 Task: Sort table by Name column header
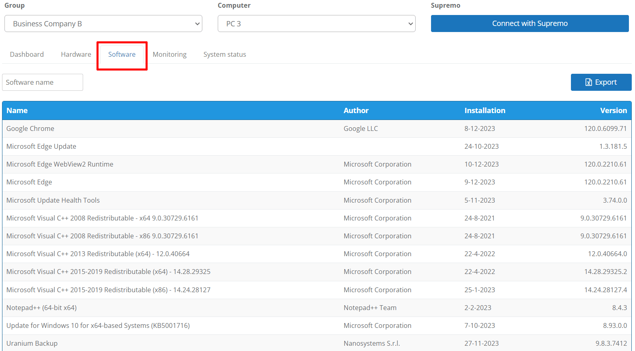[17, 110]
